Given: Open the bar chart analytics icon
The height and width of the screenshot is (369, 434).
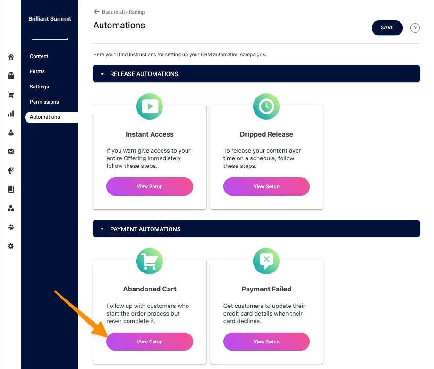Looking at the screenshot, I should click(x=11, y=114).
